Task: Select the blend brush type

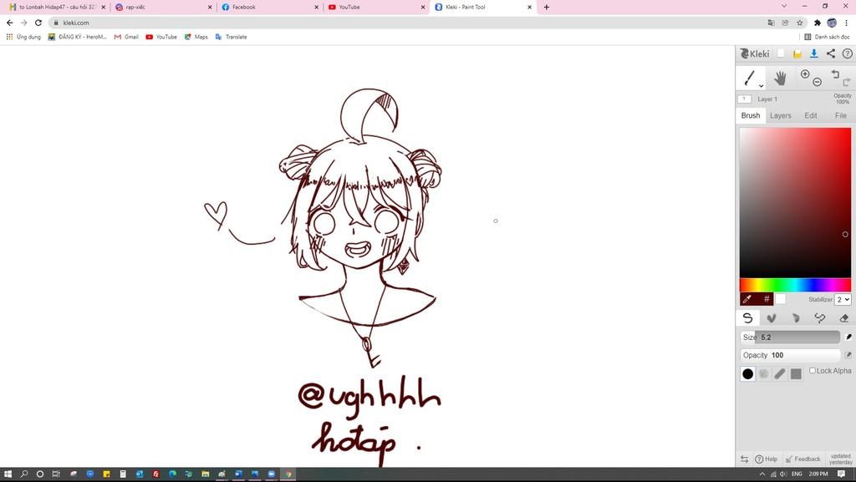Action: 772,318
